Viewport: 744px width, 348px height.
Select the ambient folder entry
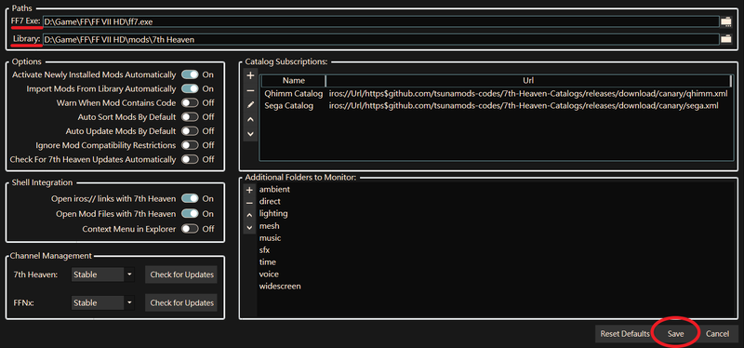(x=274, y=190)
